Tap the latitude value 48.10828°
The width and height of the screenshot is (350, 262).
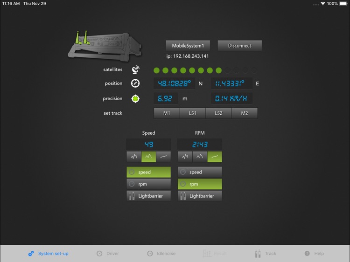[175, 83]
